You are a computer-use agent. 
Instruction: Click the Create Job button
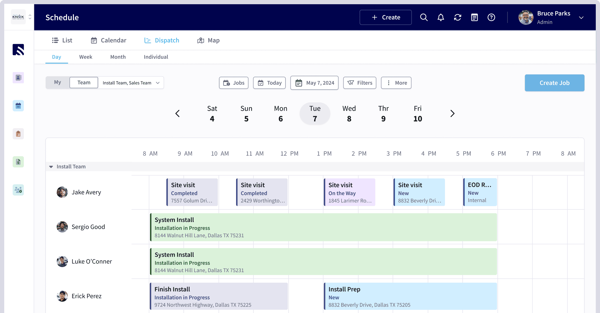point(555,83)
